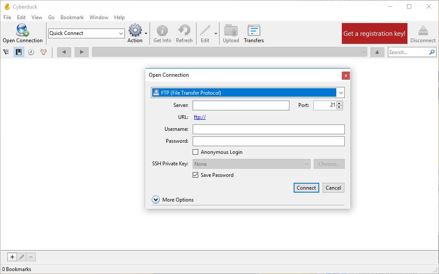Click the remove bookmark minus button
The width and height of the screenshot is (439, 274).
coord(31,257)
